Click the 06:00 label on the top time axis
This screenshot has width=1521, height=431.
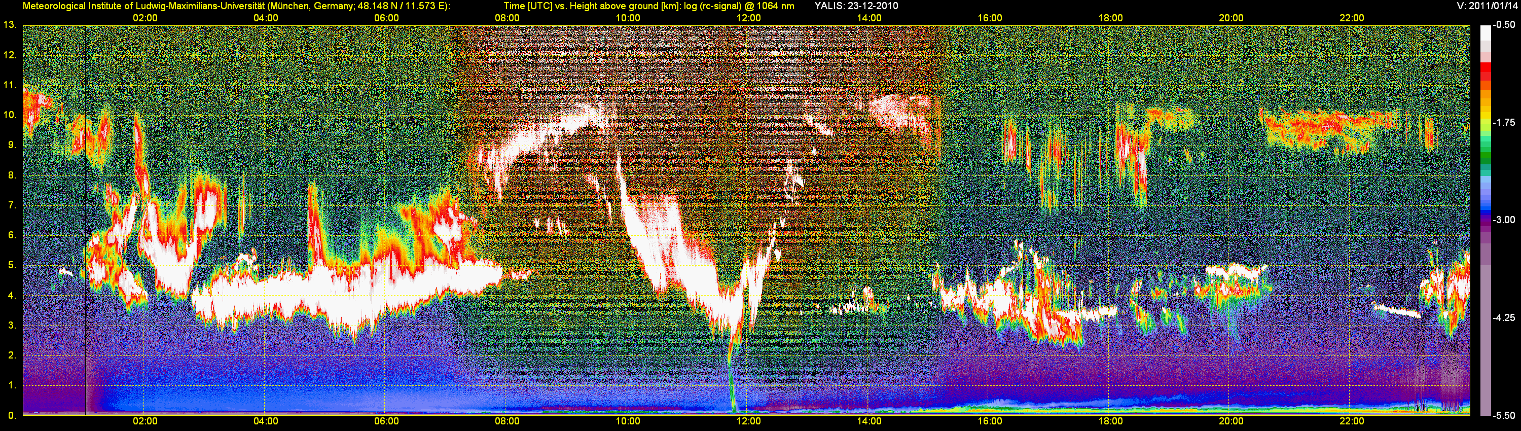point(386,18)
